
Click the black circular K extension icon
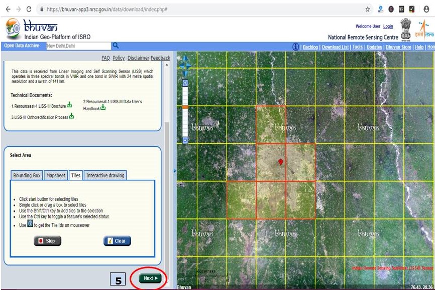[391, 10]
